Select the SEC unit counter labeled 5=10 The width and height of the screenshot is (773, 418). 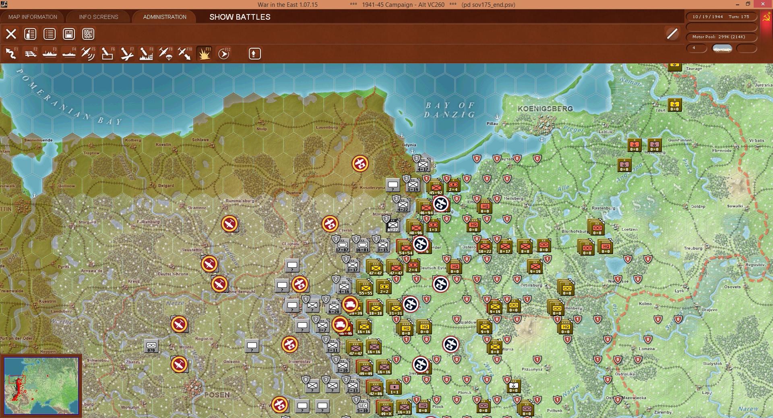362,406
